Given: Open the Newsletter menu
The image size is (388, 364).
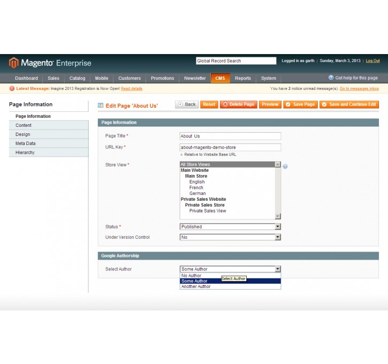Looking at the screenshot, I should pyautogui.click(x=195, y=78).
